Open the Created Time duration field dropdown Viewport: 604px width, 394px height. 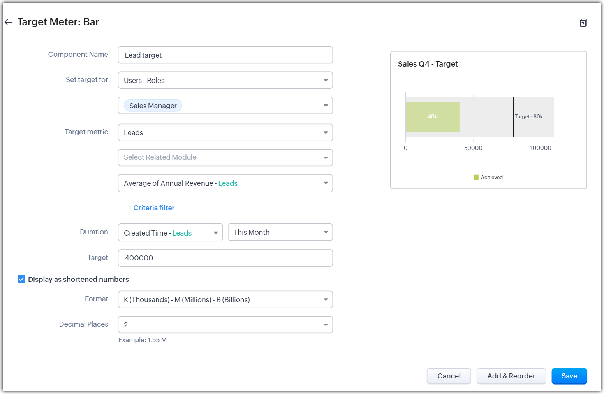click(x=170, y=233)
